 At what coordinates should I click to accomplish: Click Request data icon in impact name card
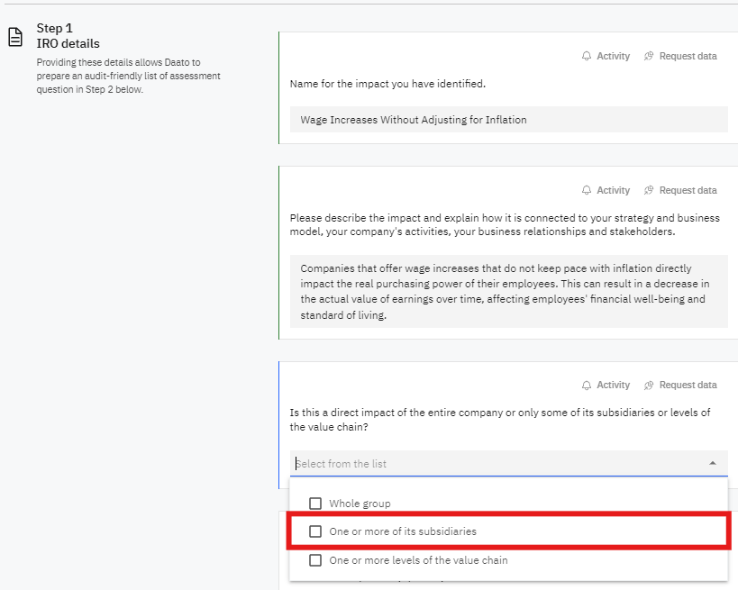click(649, 56)
